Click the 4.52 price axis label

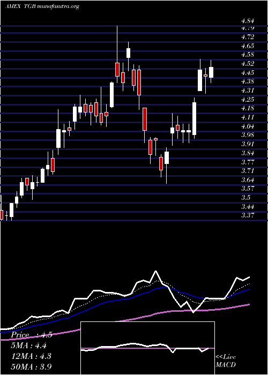coord(248,64)
